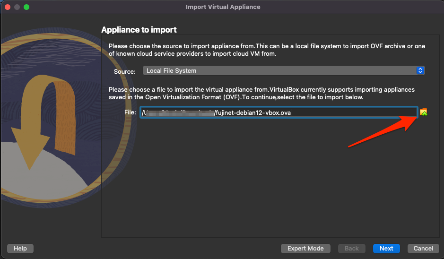Click the blue chevron arrows on Source combo box
The image size is (444, 259).
click(x=420, y=71)
